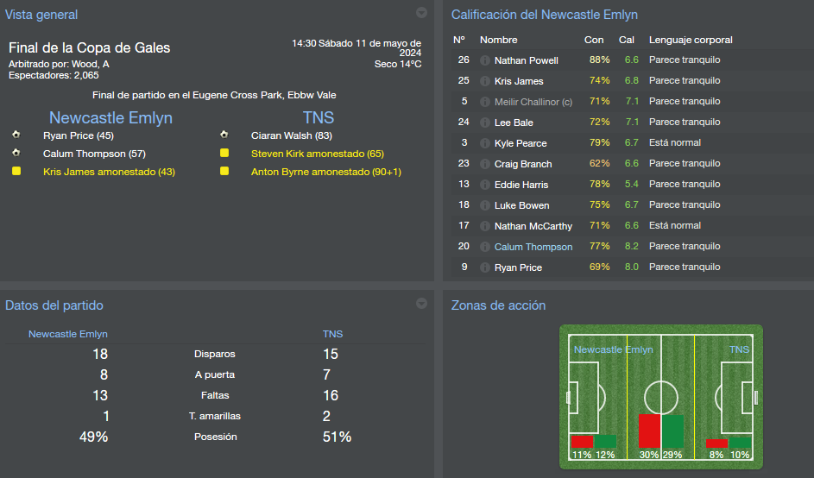This screenshot has height=478, width=814.
Task: Click the info icon next to Luke Bowen
Action: (x=485, y=205)
